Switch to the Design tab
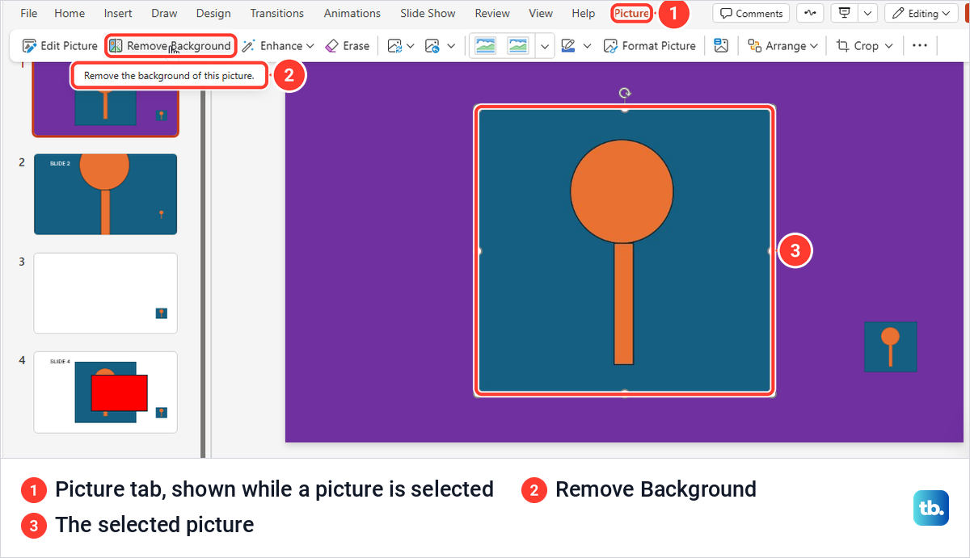Image resolution: width=970 pixels, height=558 pixels. 213,13
